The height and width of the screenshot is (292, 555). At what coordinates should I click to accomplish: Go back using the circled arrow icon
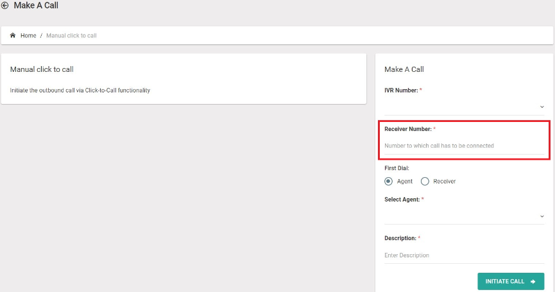[x=5, y=5]
